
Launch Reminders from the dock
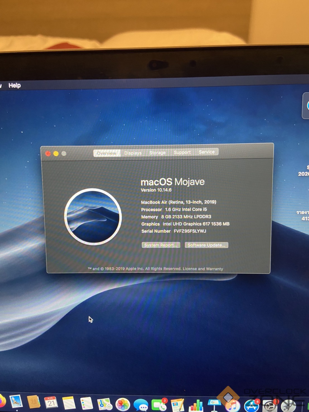[x=86, y=404]
